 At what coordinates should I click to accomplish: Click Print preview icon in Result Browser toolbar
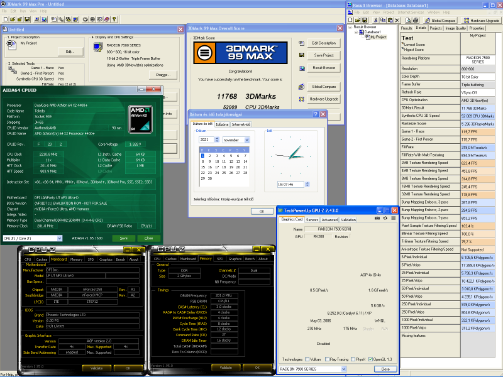[408, 20]
